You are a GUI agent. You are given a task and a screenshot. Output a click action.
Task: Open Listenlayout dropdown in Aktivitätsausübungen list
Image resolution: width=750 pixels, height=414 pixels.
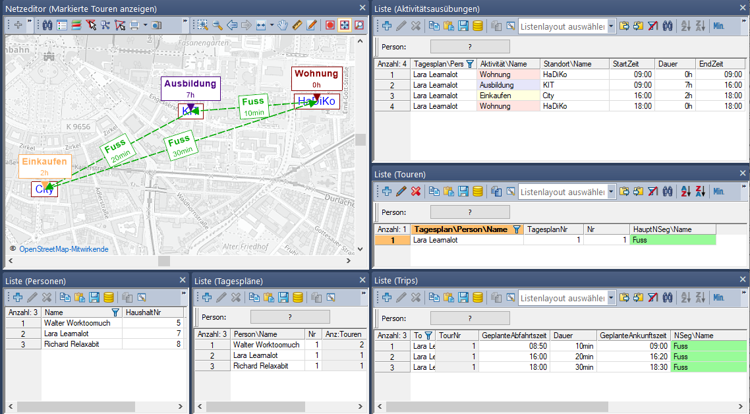612,26
